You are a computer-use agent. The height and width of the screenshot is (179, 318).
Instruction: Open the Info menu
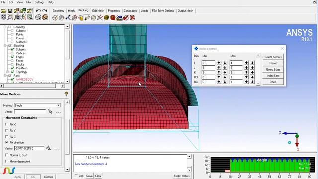pos(28,2)
